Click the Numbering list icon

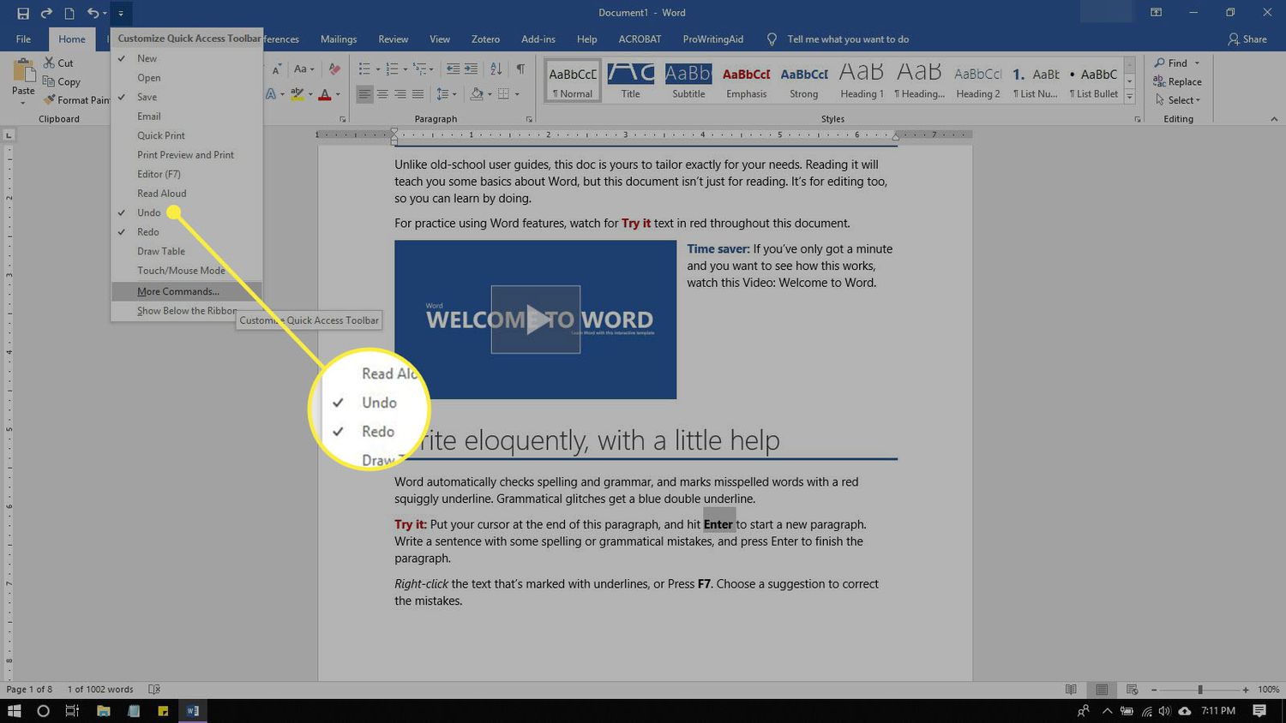click(392, 69)
